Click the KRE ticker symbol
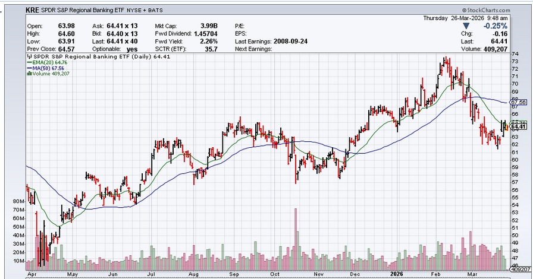The height and width of the screenshot is (279, 533). (x=32, y=10)
